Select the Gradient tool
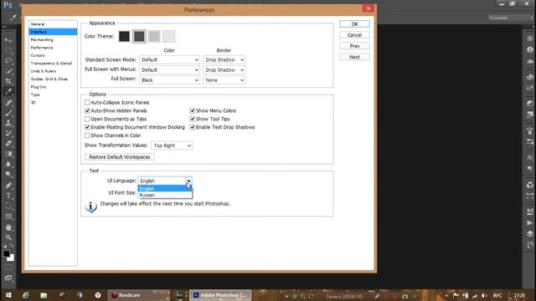536x301 pixels. click(8, 154)
